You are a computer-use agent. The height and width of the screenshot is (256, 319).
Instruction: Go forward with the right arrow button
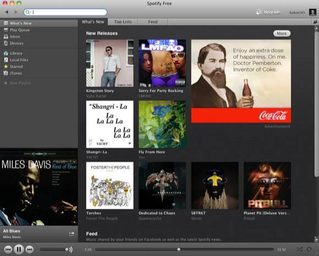tap(16, 12)
